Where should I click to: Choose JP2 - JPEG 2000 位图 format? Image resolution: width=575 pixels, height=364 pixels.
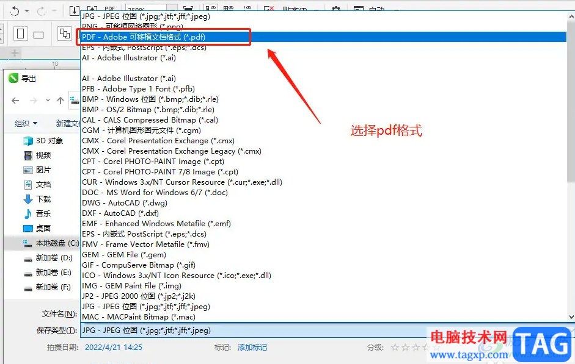[324, 296]
